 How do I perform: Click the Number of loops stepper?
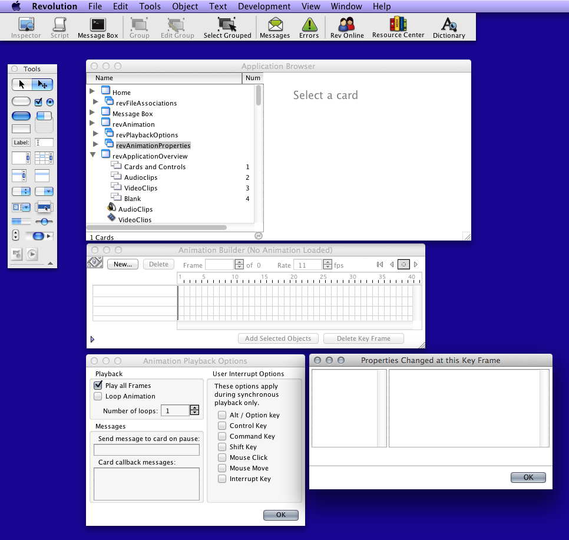click(x=195, y=410)
